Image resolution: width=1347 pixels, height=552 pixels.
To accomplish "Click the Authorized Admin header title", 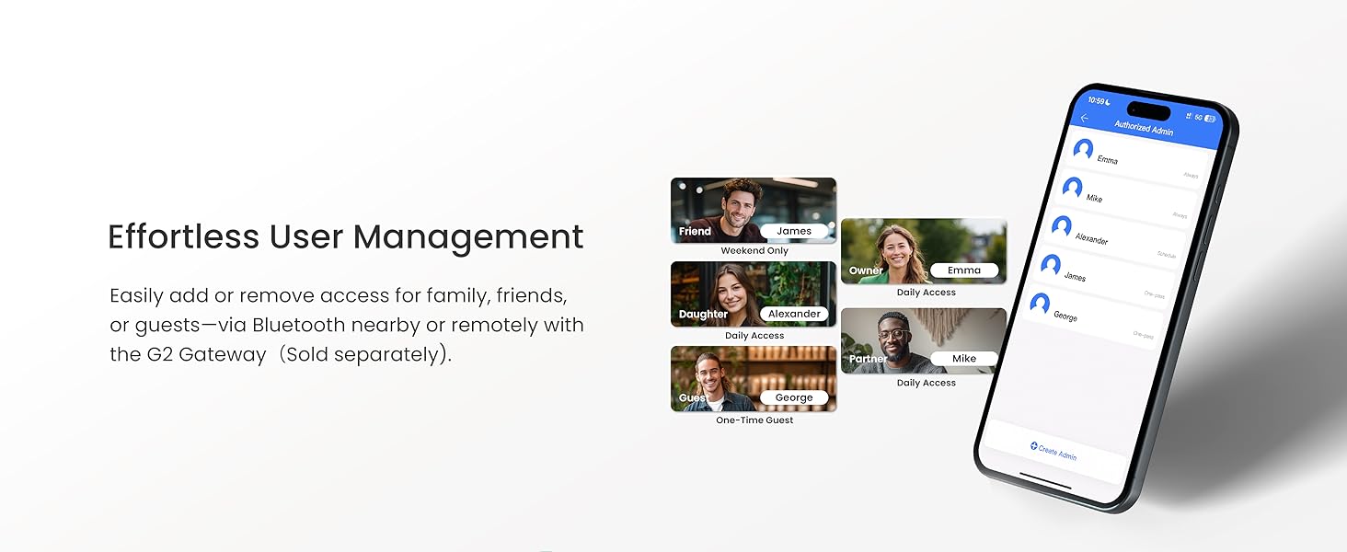I will click(1144, 129).
